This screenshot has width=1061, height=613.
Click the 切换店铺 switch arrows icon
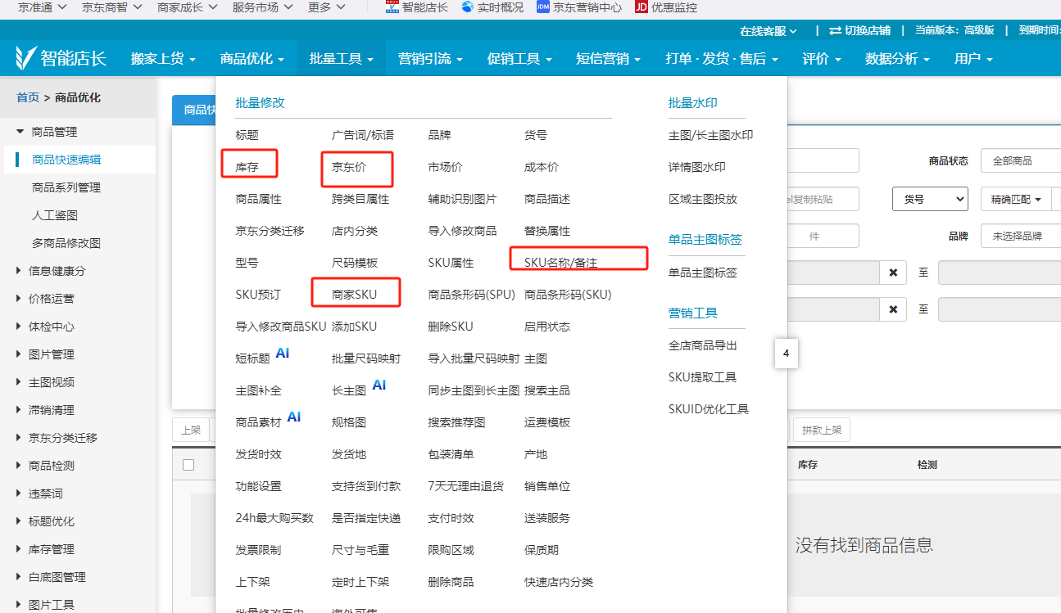click(835, 30)
